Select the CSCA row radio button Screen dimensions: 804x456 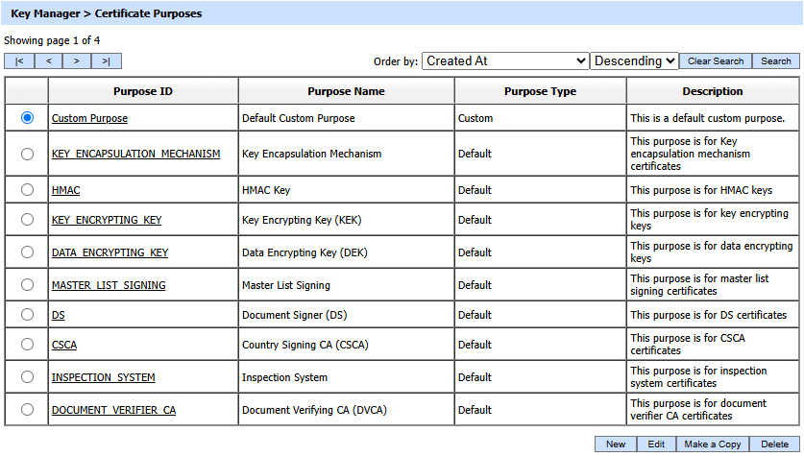pyautogui.click(x=27, y=346)
